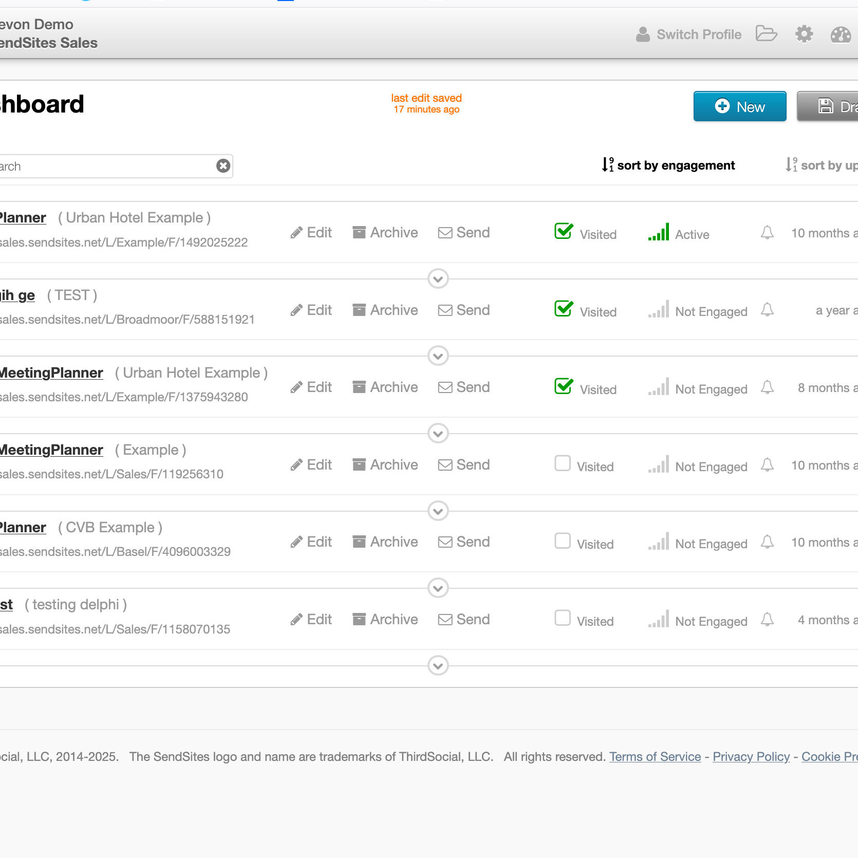This screenshot has width=858, height=858.
Task: Create a New proposal
Action: 740,106
